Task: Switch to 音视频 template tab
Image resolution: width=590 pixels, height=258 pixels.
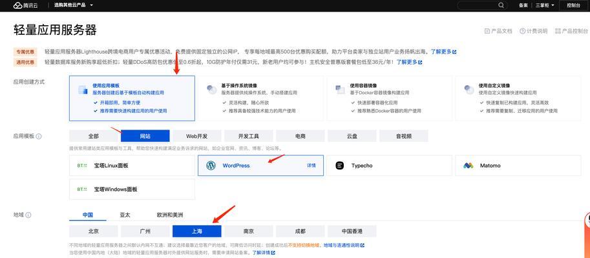Action: click(x=403, y=136)
